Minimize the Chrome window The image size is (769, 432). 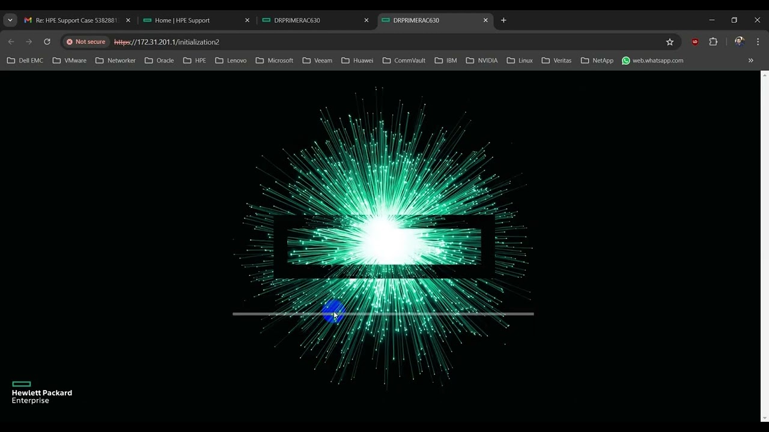coord(712,20)
